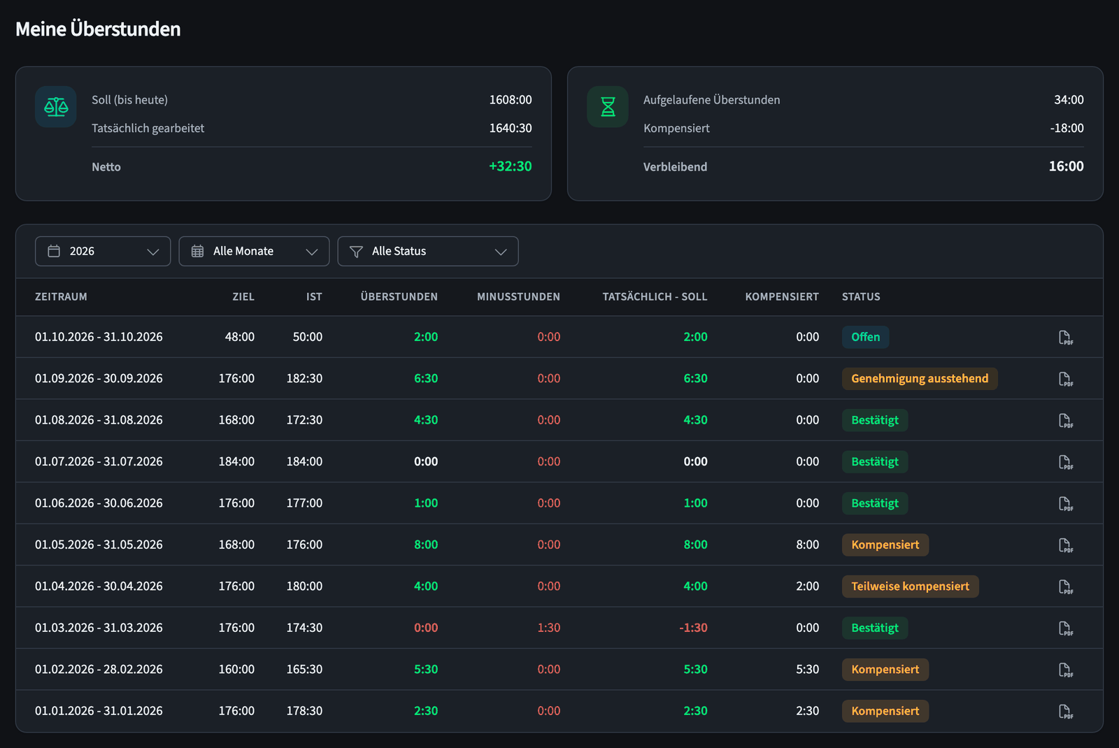Download PDF for August 2026 row
The width and height of the screenshot is (1119, 748).
(x=1065, y=420)
